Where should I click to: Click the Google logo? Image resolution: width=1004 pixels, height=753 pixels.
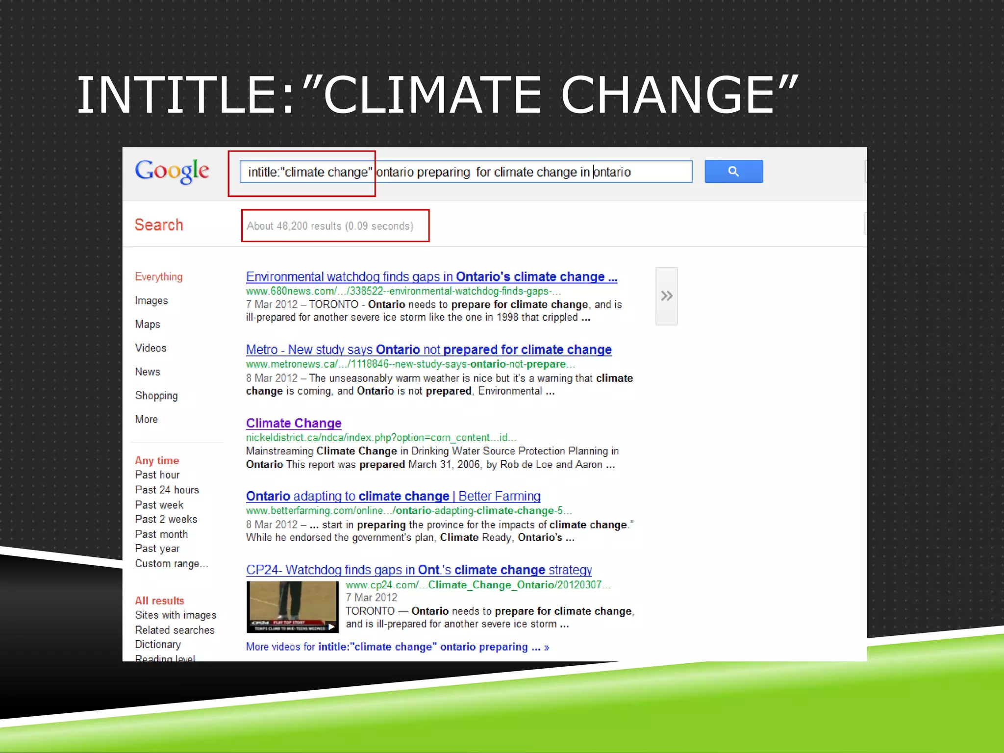(x=172, y=172)
